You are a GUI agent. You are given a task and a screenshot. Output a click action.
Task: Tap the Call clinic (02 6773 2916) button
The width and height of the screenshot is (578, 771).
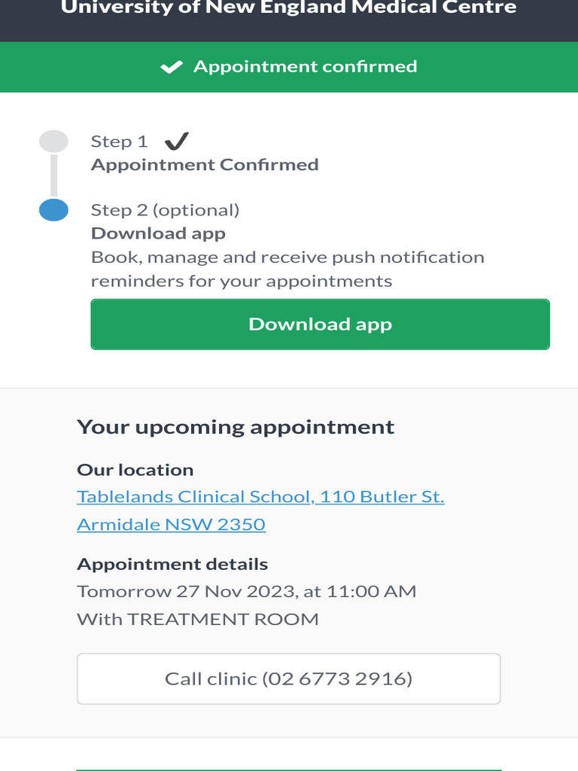[288, 678]
